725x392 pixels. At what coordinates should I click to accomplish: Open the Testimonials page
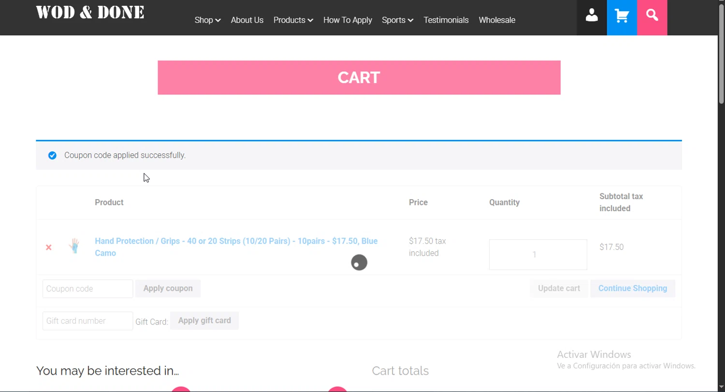[446, 20]
